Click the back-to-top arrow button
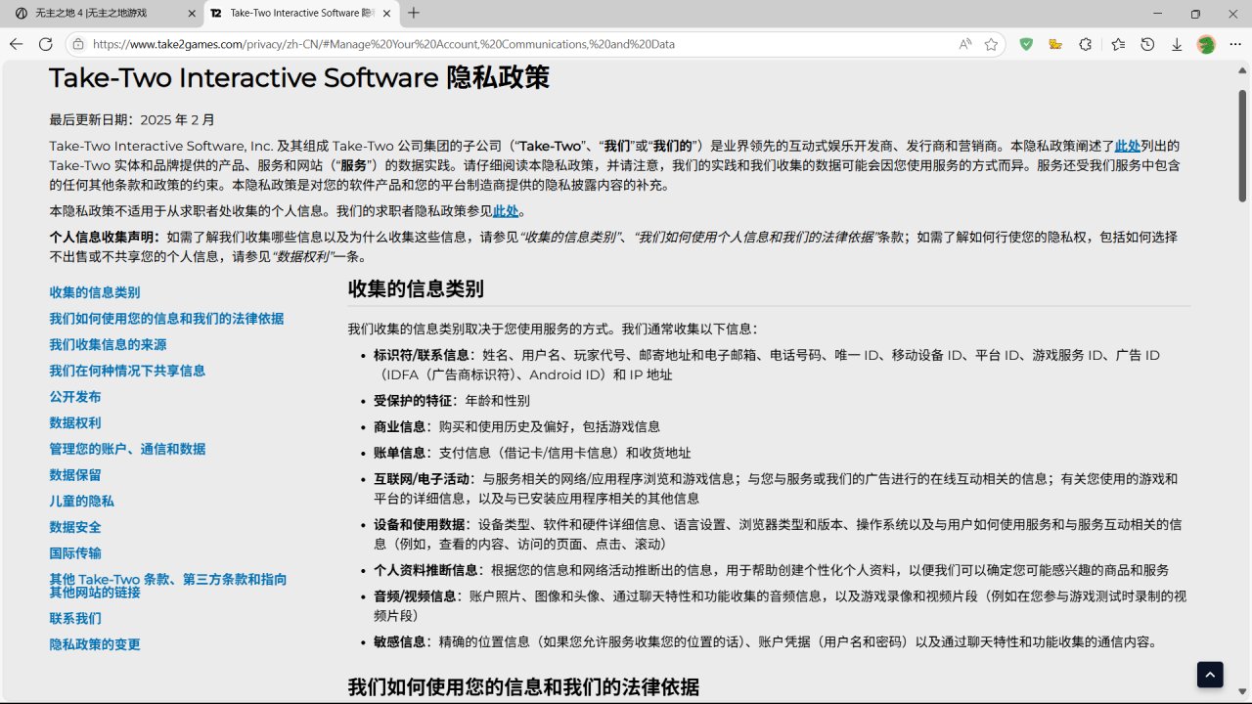The image size is (1252, 704). (x=1210, y=675)
